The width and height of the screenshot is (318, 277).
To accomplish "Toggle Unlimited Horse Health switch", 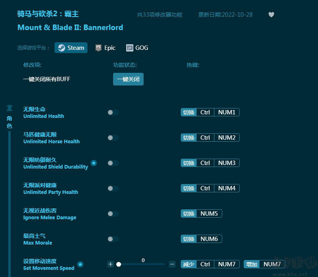I will [113, 138].
